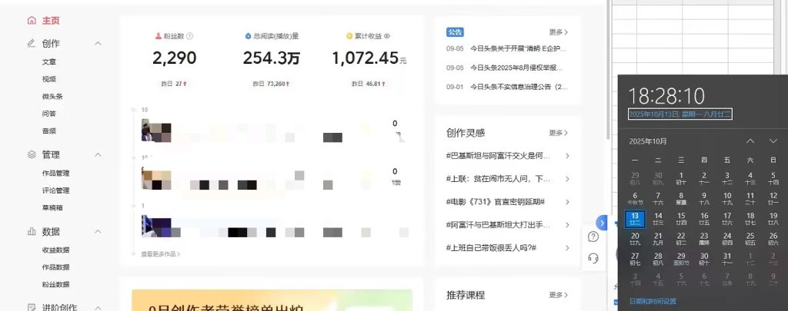Click the 数据 bar chart icon
The height and width of the screenshot is (311, 788).
tap(31, 231)
